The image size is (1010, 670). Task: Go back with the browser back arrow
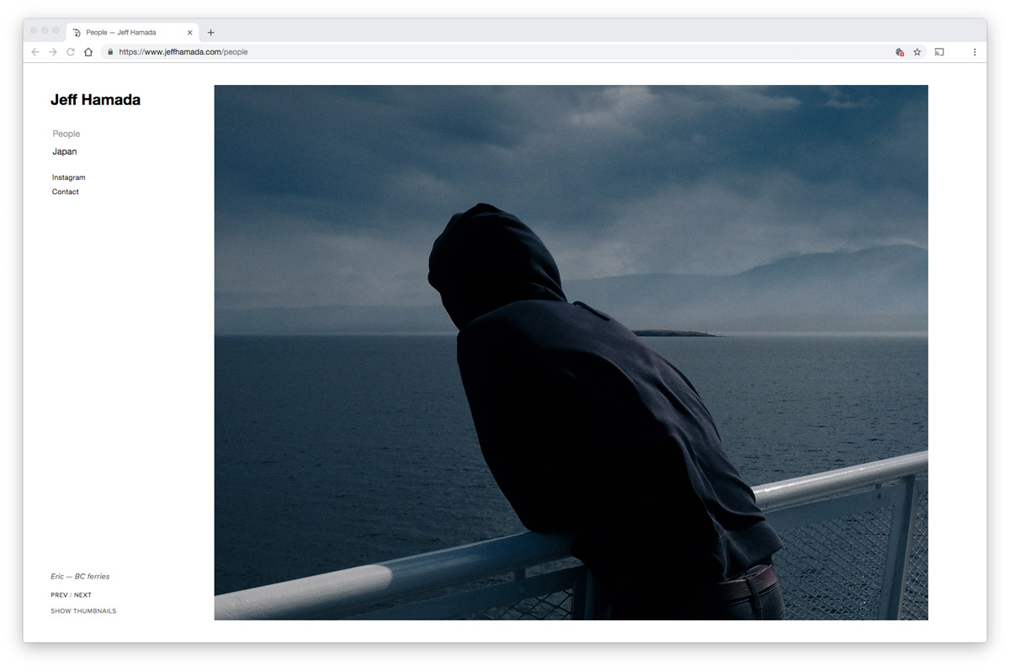(x=35, y=52)
